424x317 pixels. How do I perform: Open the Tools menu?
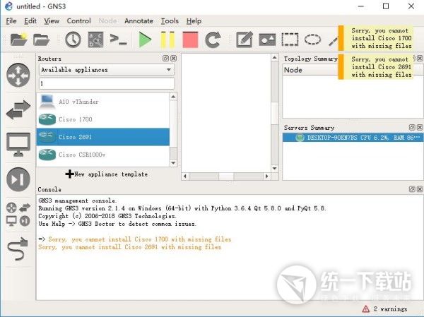(x=170, y=21)
